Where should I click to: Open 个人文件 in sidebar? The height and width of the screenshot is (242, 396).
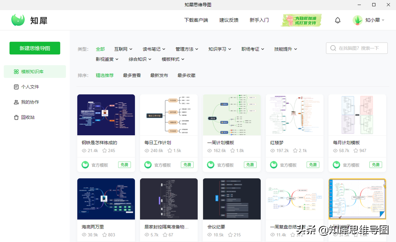click(35, 87)
